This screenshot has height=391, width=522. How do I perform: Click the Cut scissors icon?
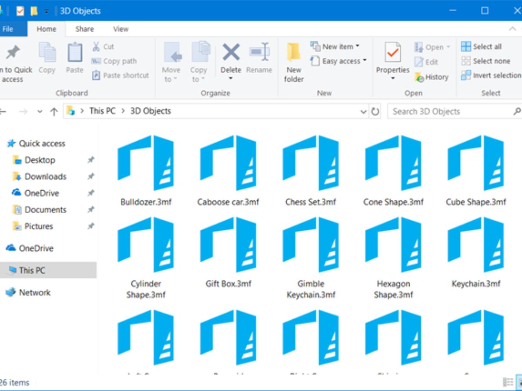tap(96, 46)
